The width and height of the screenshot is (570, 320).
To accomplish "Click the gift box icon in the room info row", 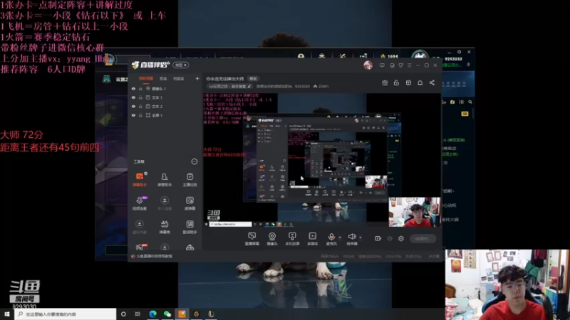I will coord(385,82).
